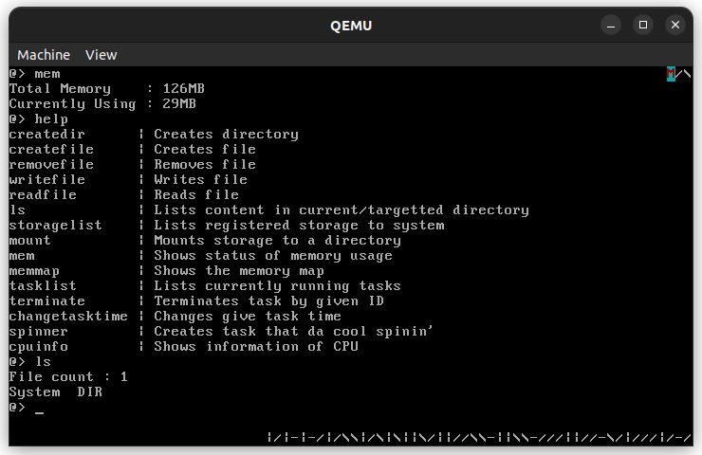Viewport: 702px width, 455px height.
Task: Click the spinner character row at the bottom
Action: (x=478, y=437)
